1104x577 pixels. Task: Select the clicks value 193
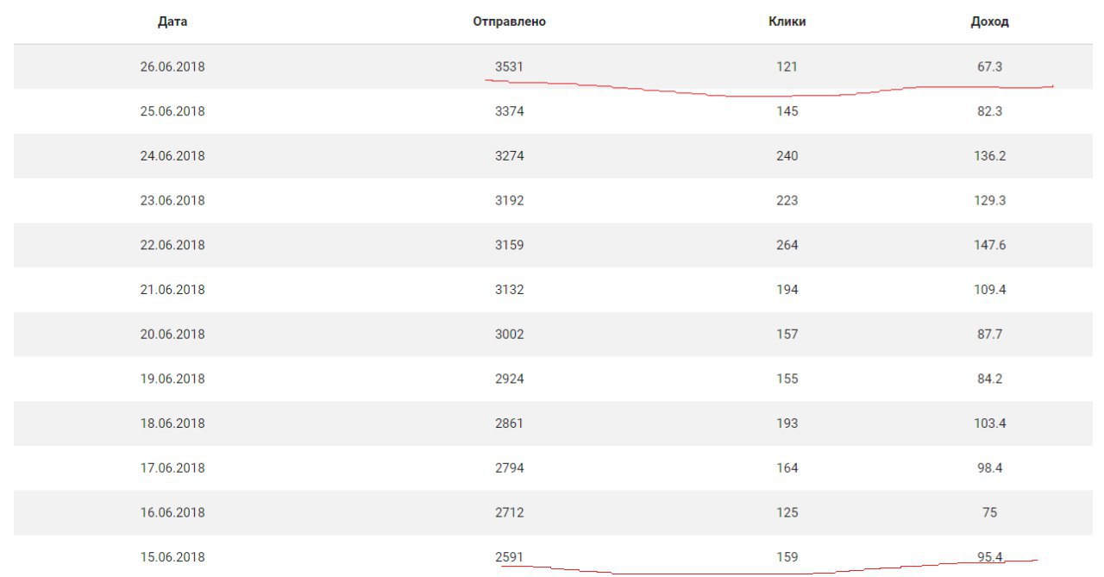(787, 423)
